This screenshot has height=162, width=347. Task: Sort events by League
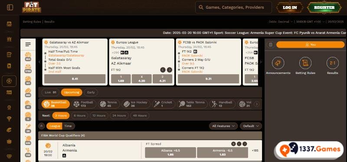[55, 126]
